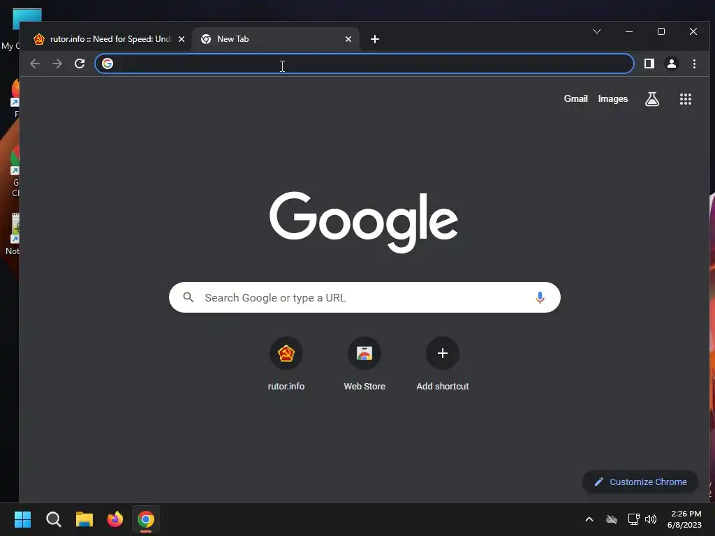Click the Google icon in the address bar
Viewport: 715px width, 536px height.
[107, 64]
